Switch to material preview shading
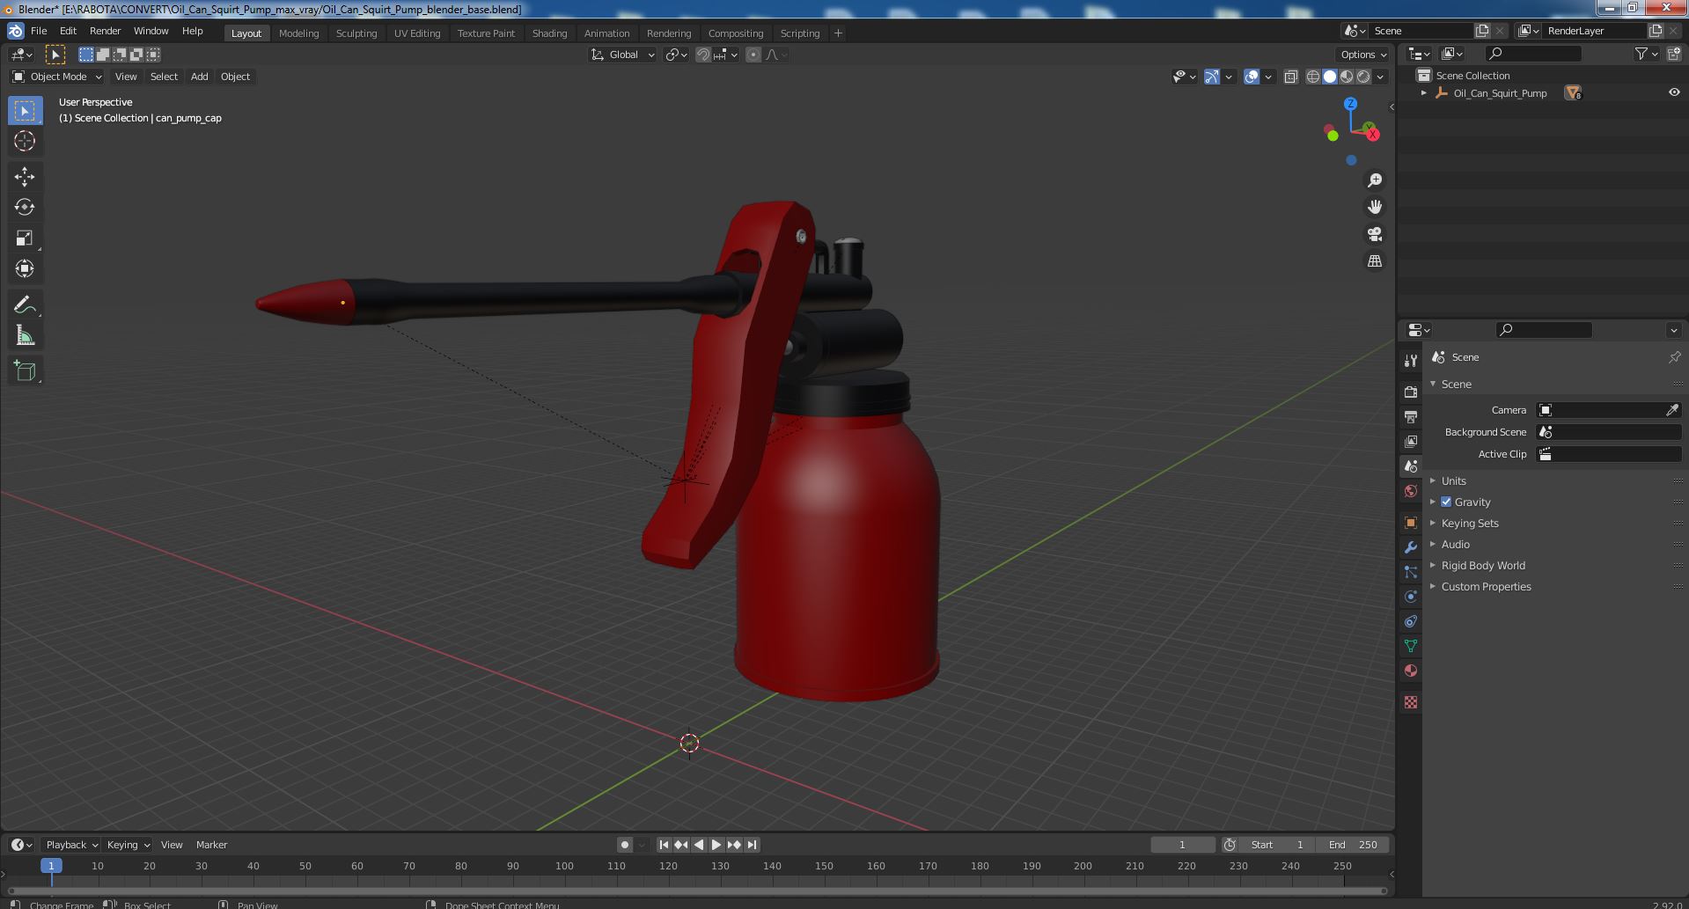The image size is (1689, 909). pyautogui.click(x=1347, y=77)
